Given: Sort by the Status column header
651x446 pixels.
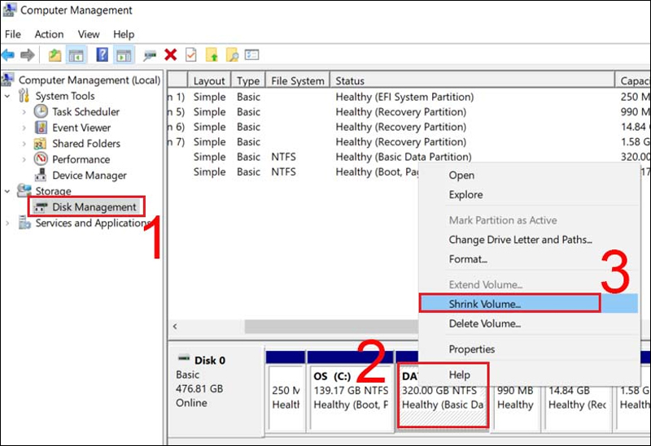Looking at the screenshot, I should coord(350,81).
